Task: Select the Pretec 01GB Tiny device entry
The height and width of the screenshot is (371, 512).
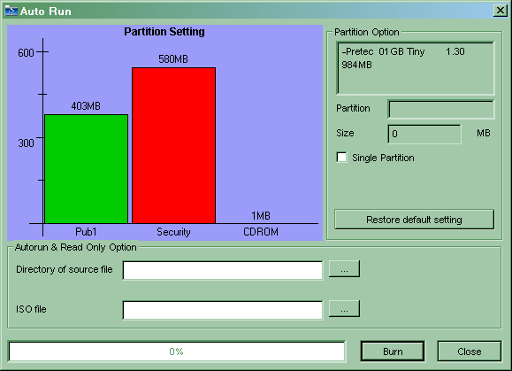Action: click(x=403, y=51)
